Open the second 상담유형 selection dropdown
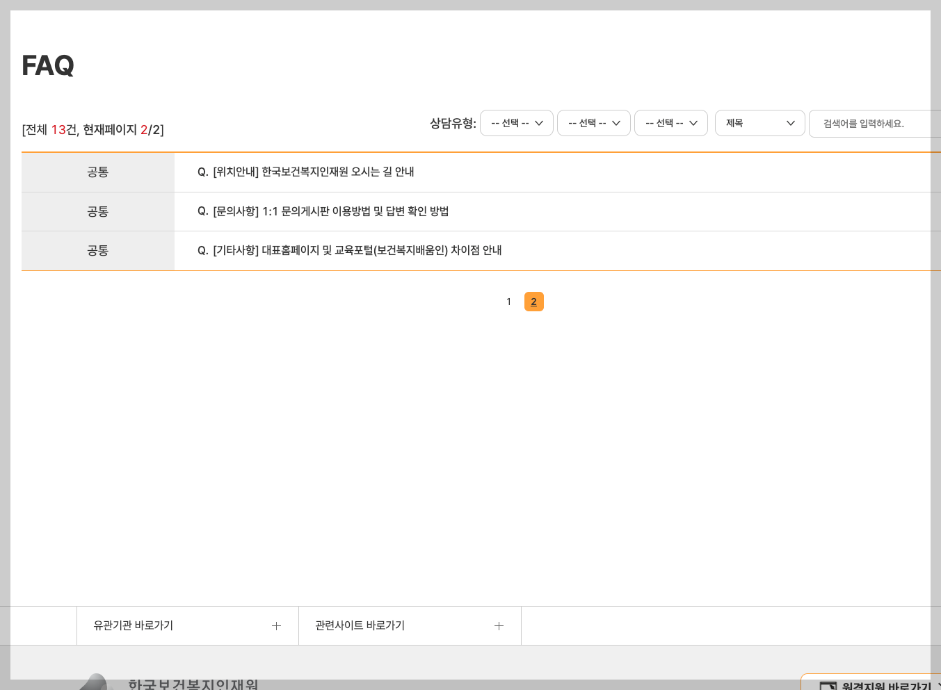The image size is (941, 690). coord(594,123)
